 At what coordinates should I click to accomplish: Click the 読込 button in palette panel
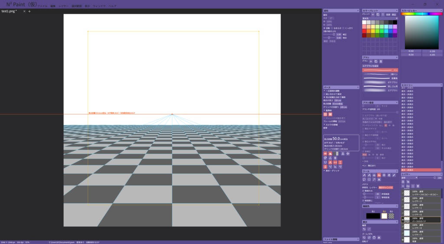click(x=394, y=14)
